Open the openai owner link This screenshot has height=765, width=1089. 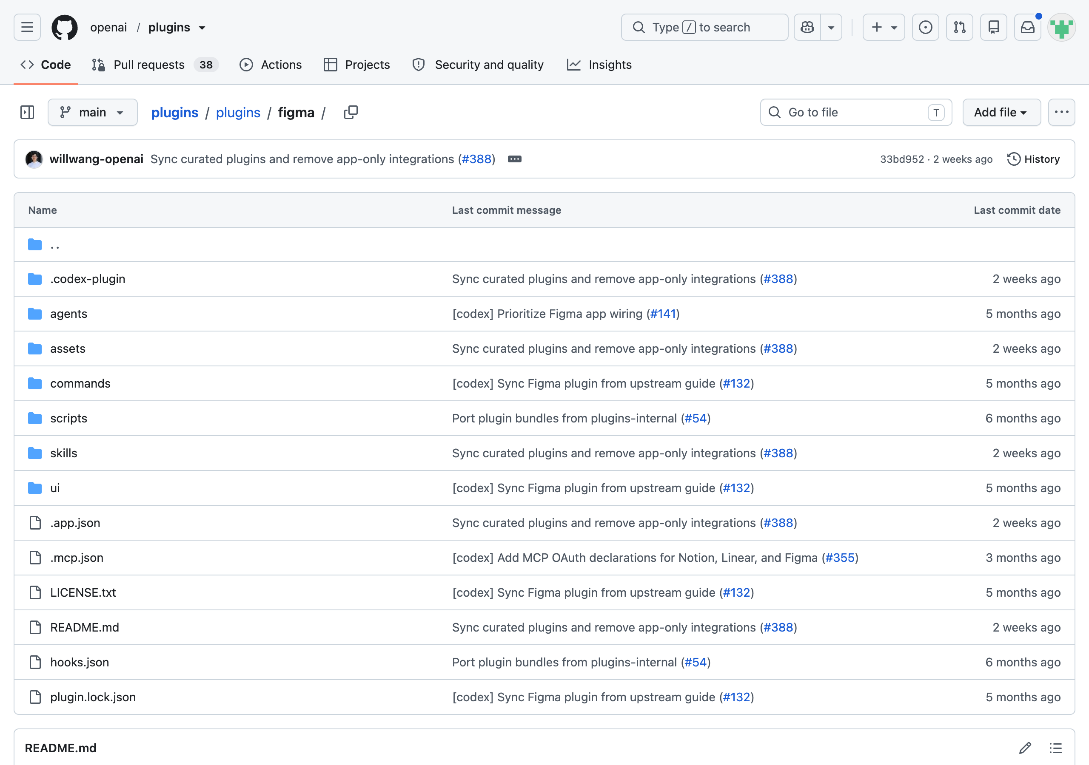click(108, 28)
